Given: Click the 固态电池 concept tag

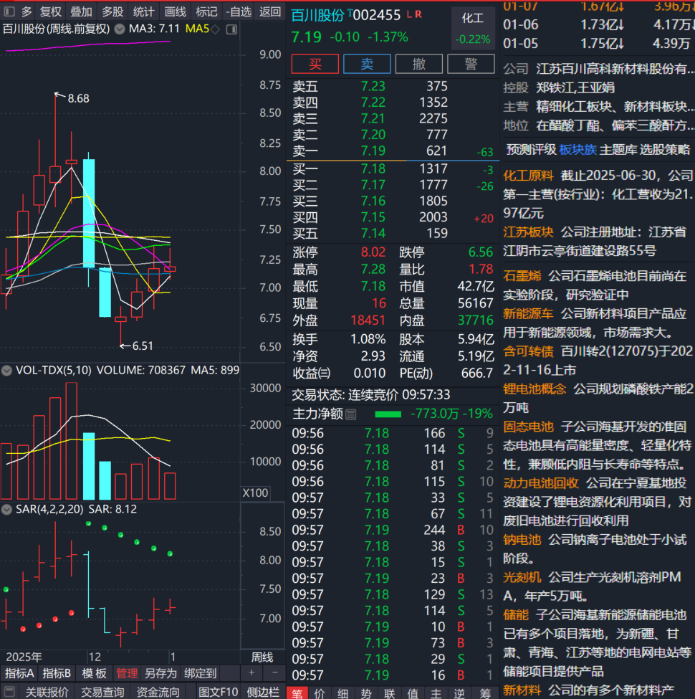Looking at the screenshot, I should pos(528,427).
